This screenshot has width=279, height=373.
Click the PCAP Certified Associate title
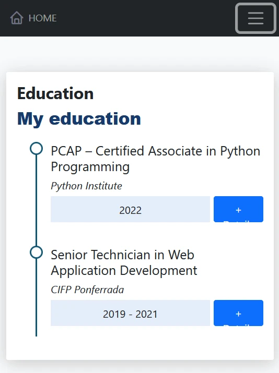(x=155, y=159)
